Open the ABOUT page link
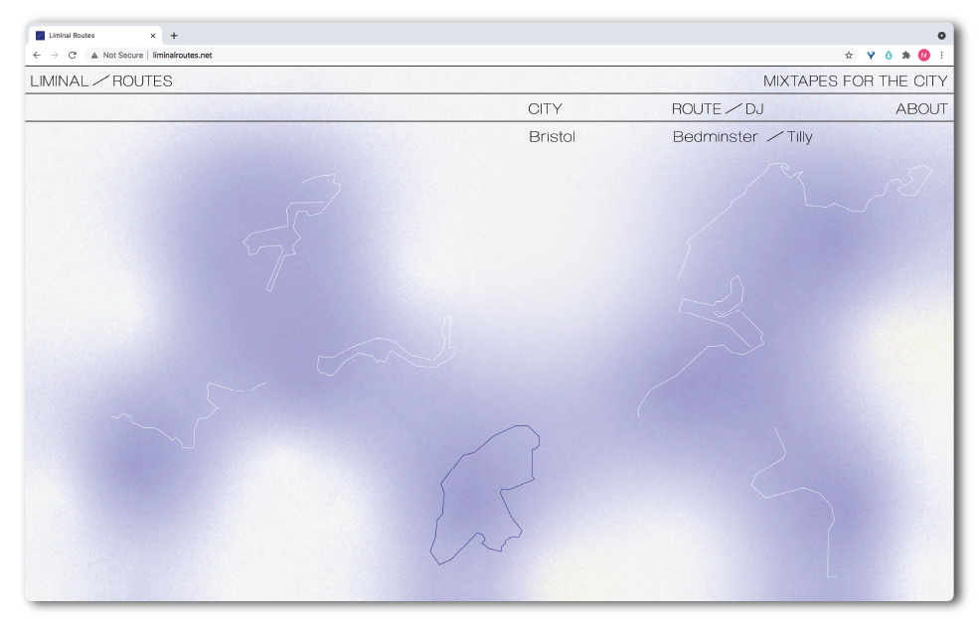The image size is (979, 625). [x=921, y=109]
